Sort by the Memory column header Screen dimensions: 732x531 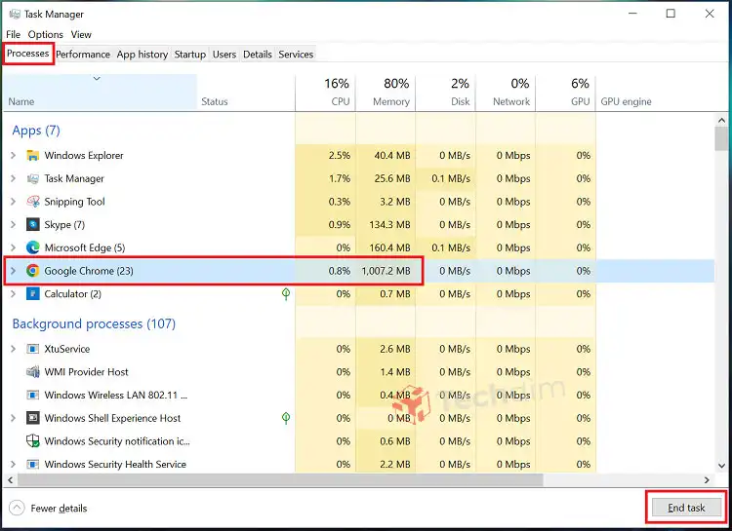point(386,93)
